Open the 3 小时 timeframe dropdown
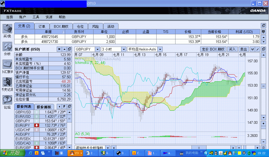 click(123, 49)
